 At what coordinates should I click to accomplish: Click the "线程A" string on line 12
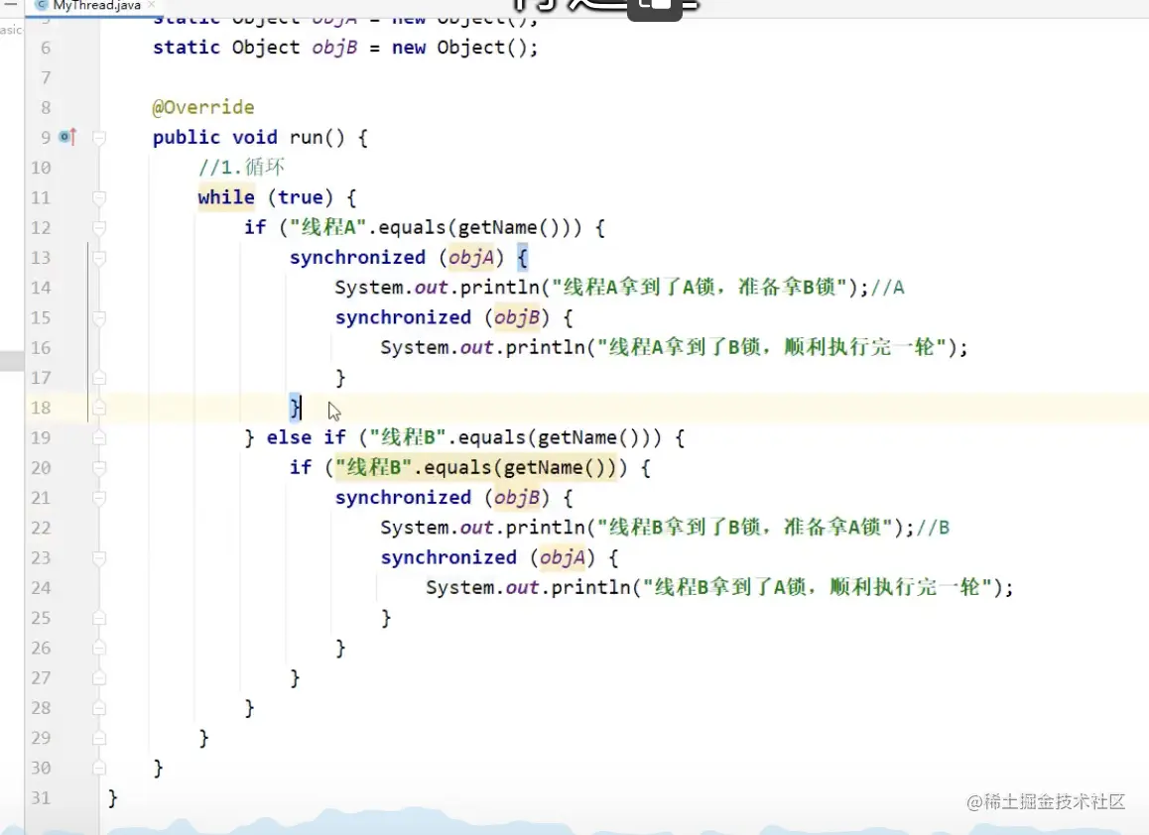(327, 228)
